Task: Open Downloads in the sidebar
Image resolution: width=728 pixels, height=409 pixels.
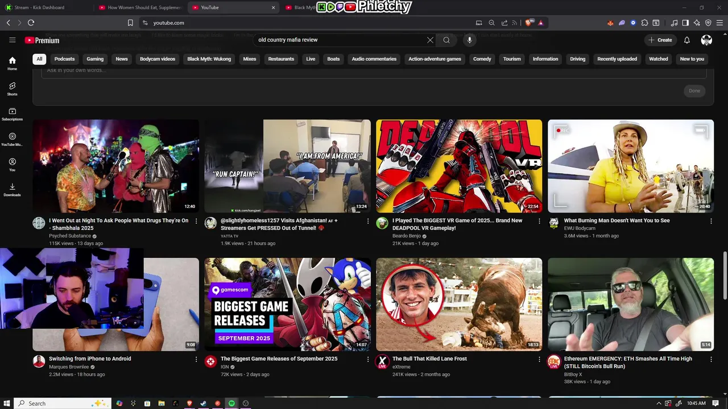Action: coord(12,190)
